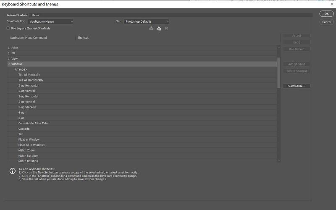
Task: Select Float All in Windows command
Action: tap(142, 145)
